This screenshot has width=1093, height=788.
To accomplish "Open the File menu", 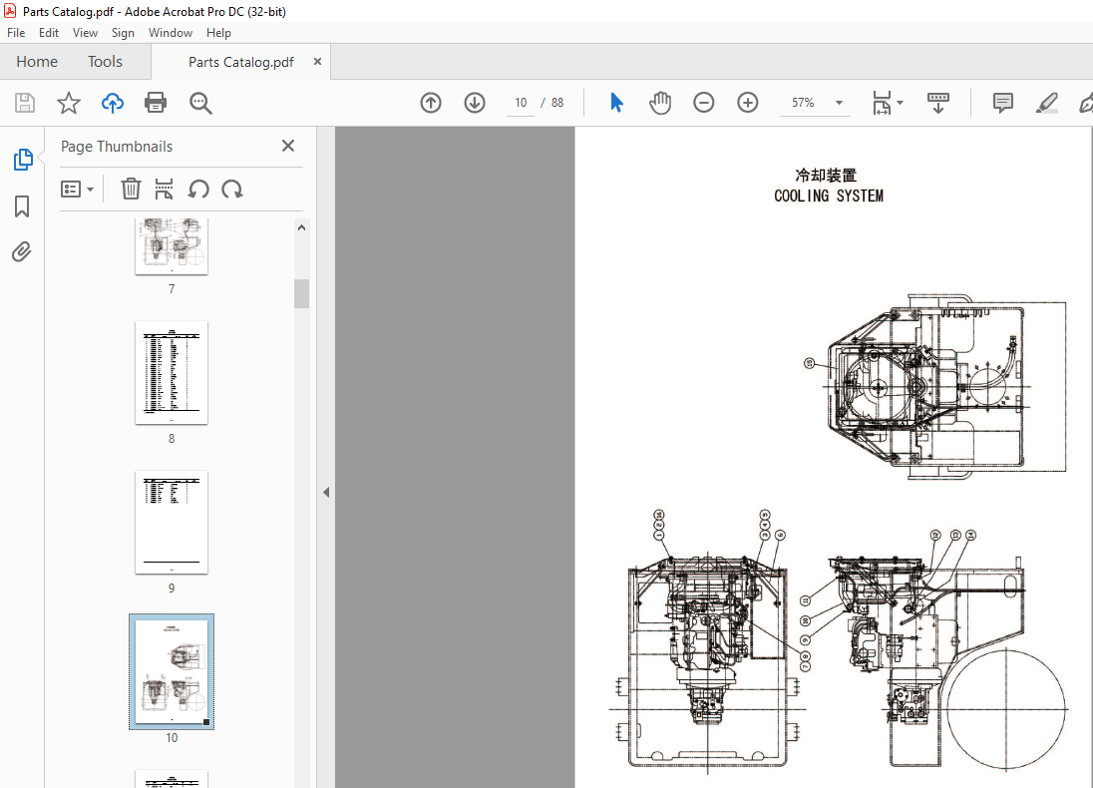I will (x=15, y=33).
